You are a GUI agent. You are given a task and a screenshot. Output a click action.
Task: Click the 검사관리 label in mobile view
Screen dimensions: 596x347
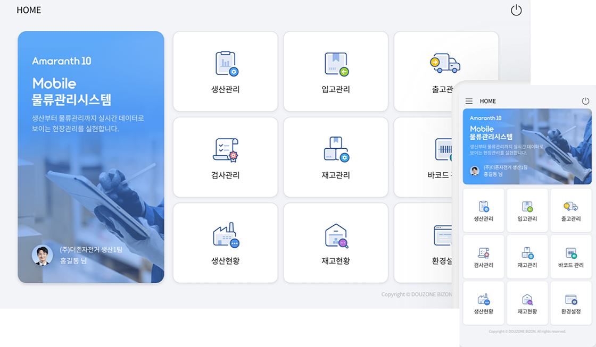(x=484, y=265)
